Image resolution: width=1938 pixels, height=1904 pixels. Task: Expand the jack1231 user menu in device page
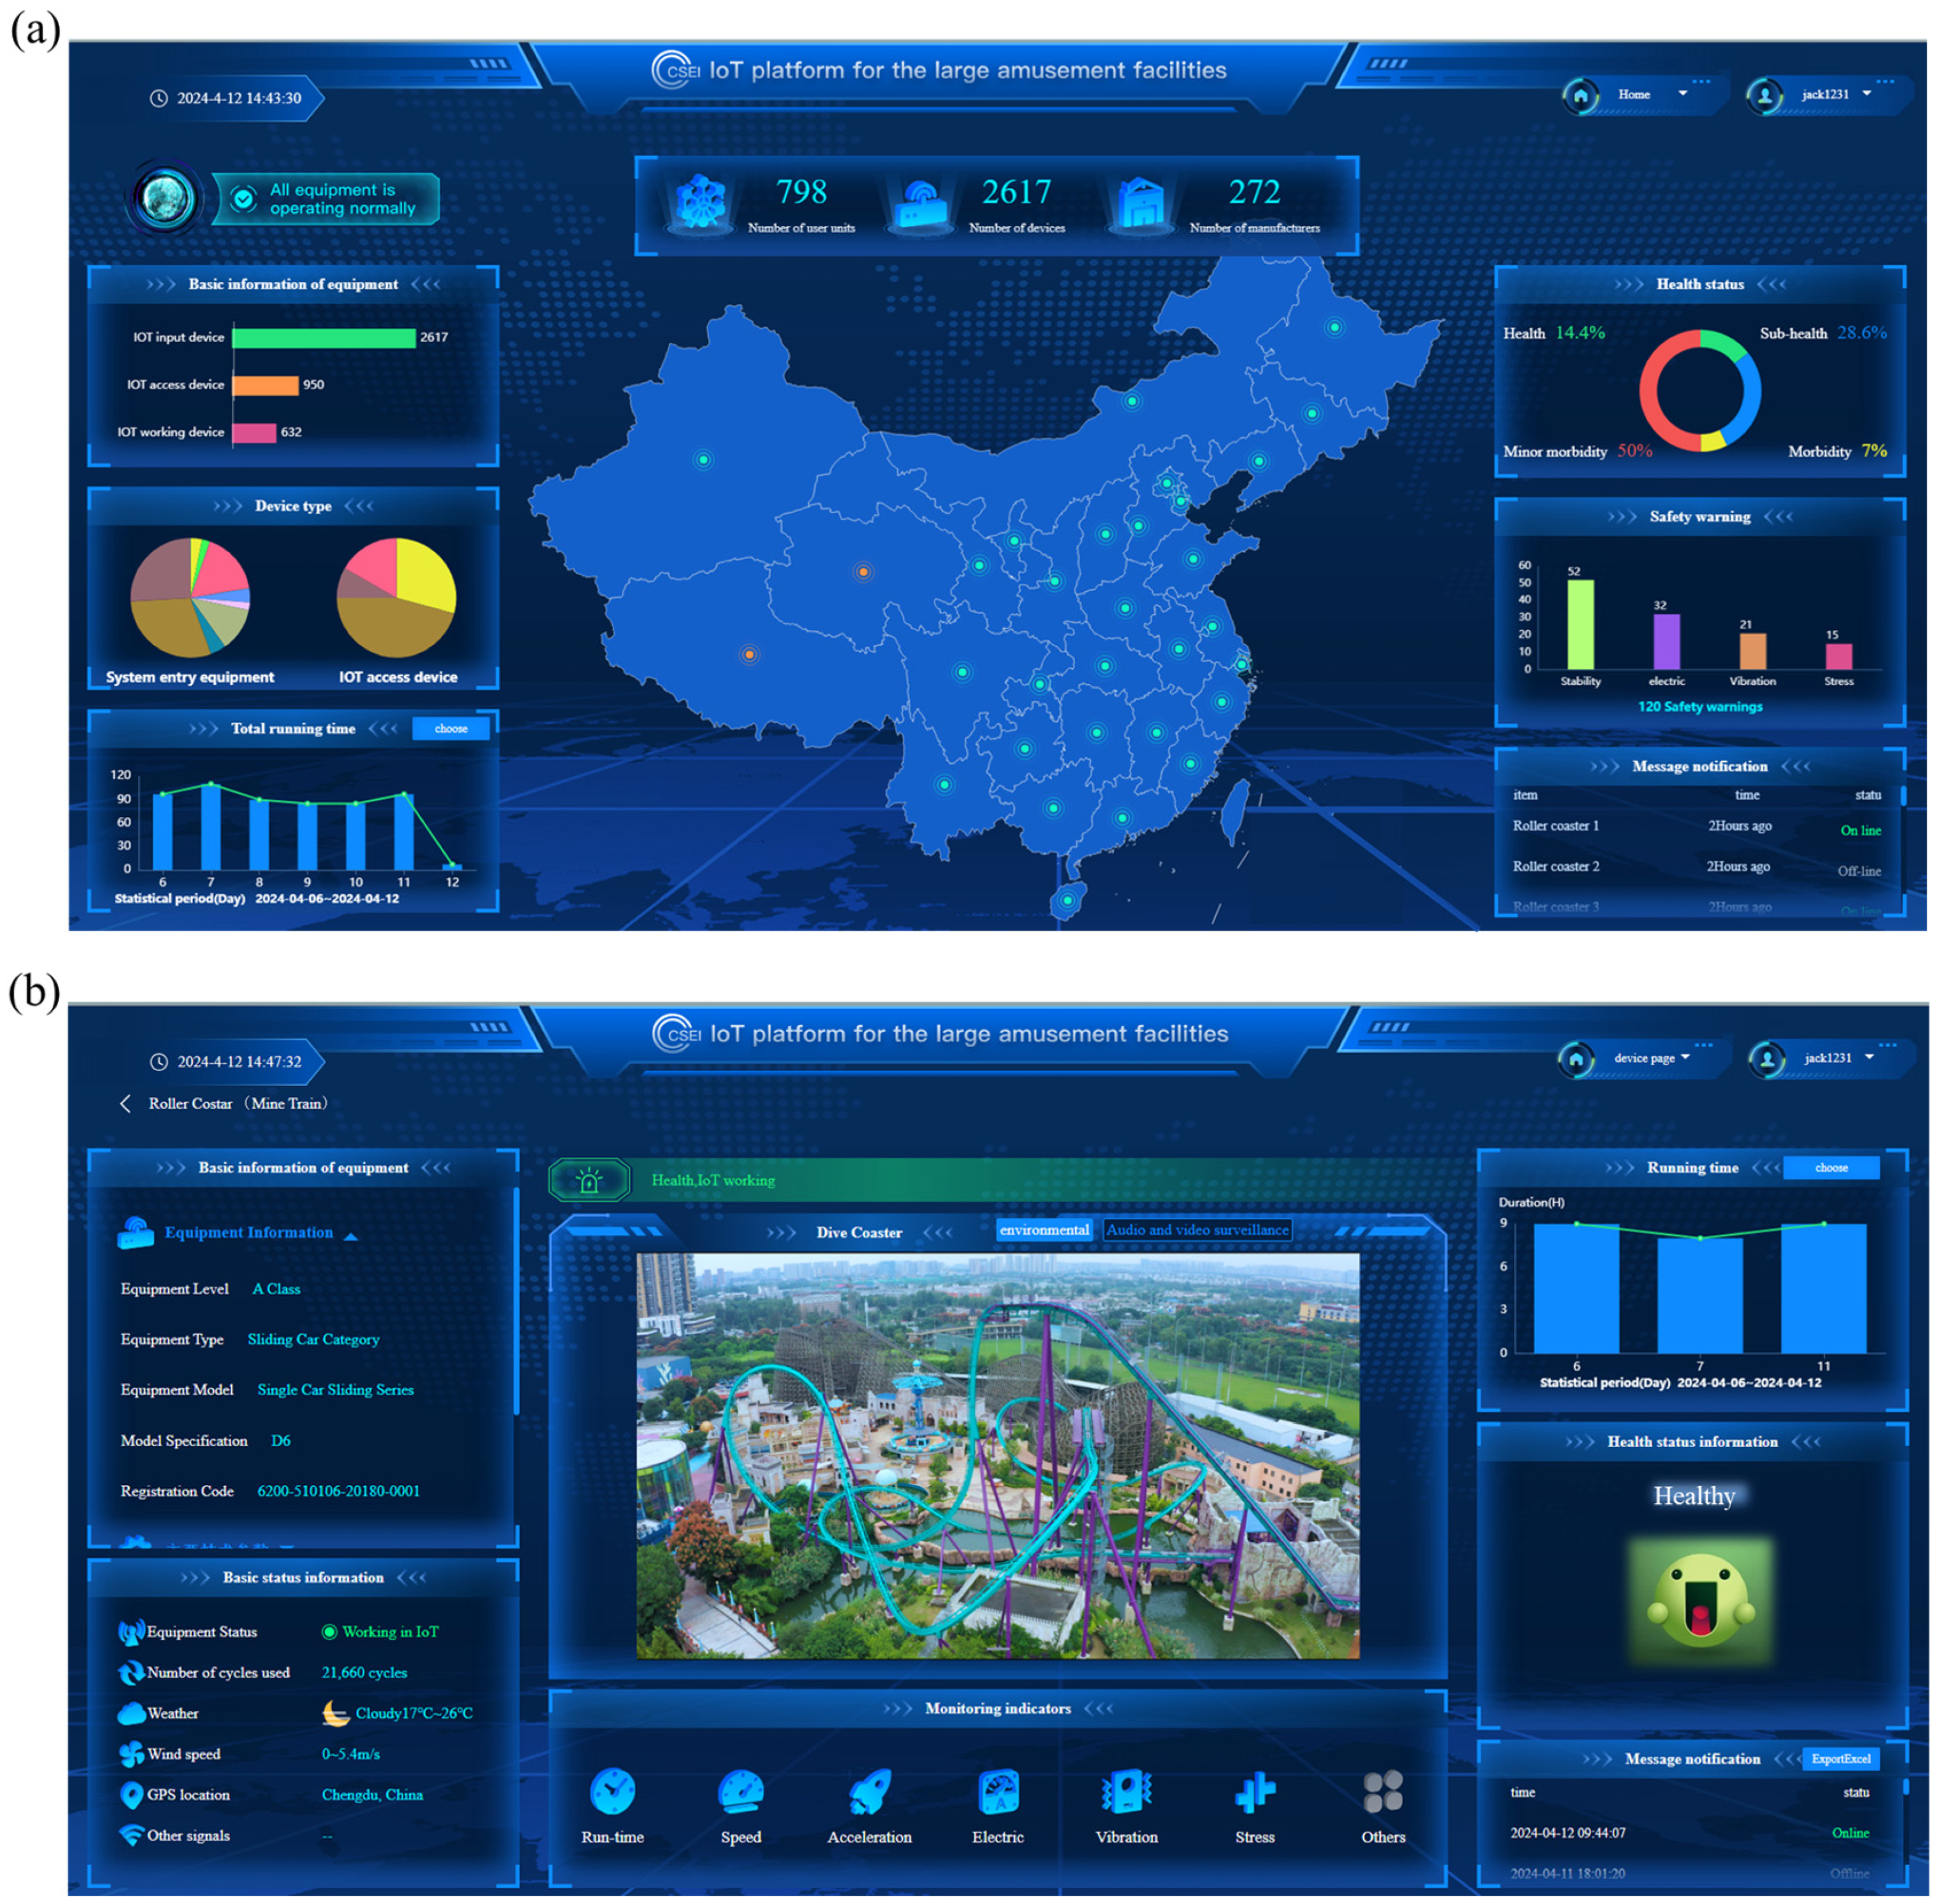pos(1869,1057)
